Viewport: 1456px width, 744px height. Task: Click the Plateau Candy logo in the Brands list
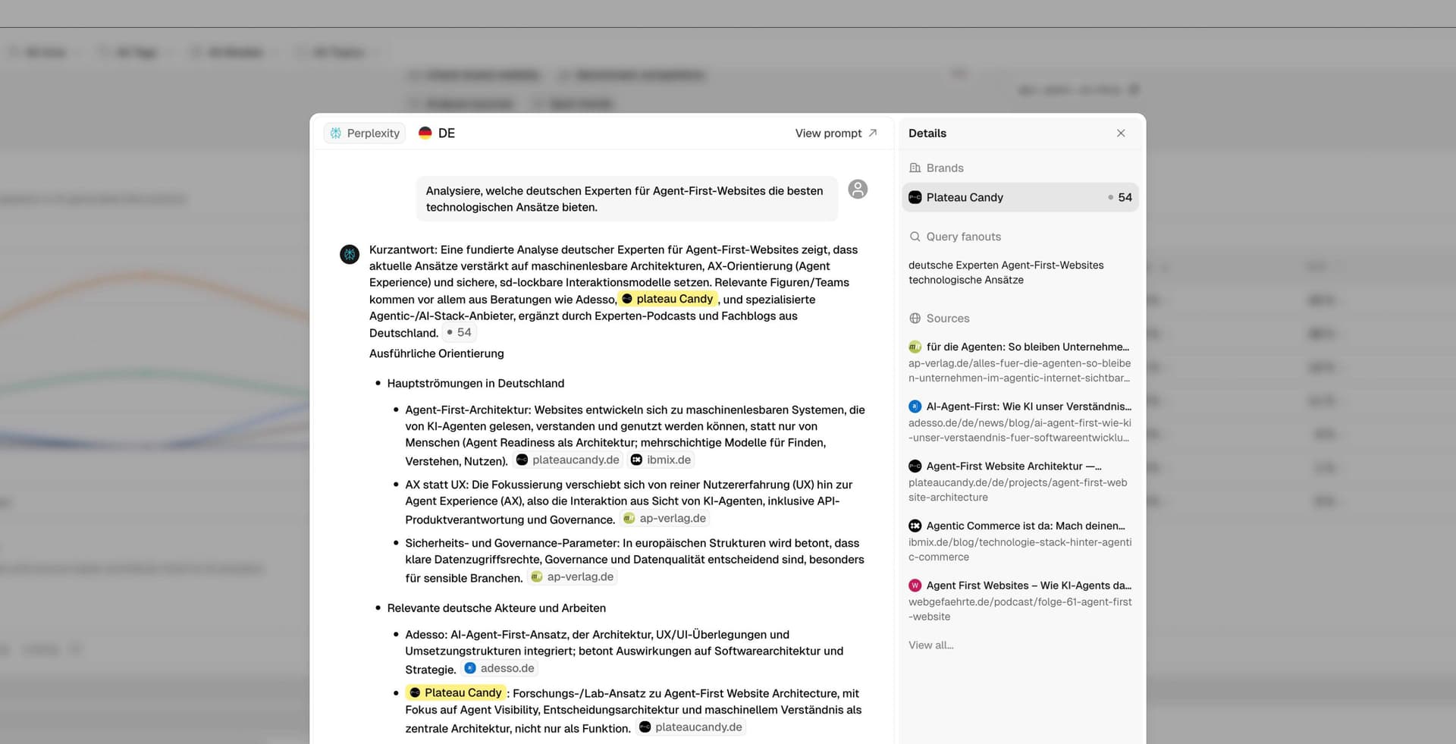915,197
